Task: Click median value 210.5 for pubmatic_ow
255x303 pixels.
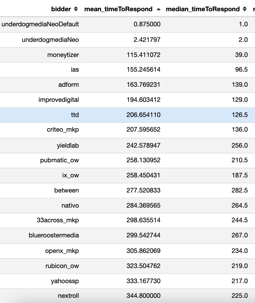Action: coord(240,160)
